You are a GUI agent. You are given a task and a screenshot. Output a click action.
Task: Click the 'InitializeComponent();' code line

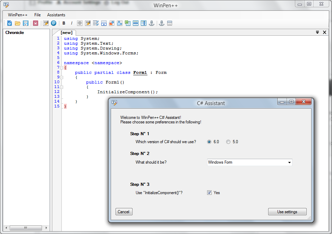(x=127, y=92)
